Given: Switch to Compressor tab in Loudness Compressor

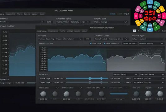Looking at the screenshot, I should (42, 31).
